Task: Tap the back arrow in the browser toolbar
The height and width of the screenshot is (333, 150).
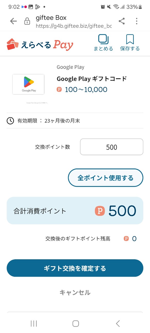Action: point(13,21)
